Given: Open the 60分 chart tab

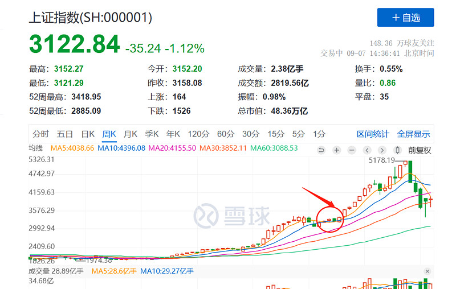Looking at the screenshot, I should click(x=226, y=134).
